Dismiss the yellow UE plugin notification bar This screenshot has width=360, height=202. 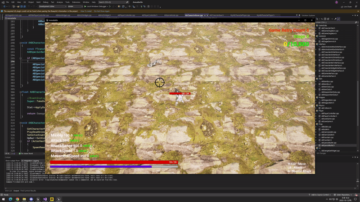pyautogui.click(x=358, y=11)
